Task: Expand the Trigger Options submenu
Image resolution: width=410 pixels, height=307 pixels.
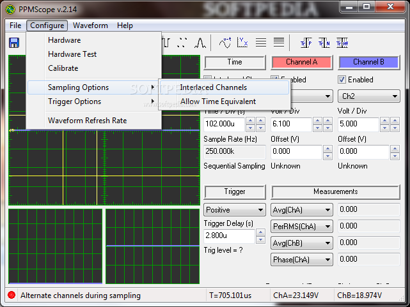Action: point(93,101)
